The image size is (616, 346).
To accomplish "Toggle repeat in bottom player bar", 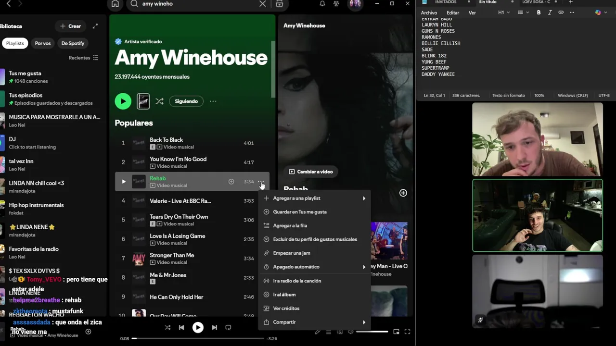I will coord(228,327).
